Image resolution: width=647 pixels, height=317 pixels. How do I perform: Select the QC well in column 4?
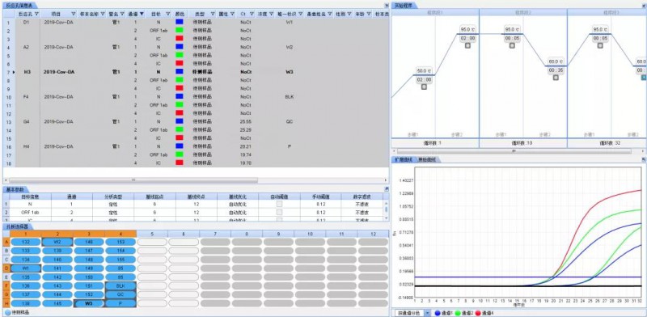[x=121, y=294]
